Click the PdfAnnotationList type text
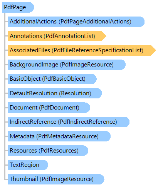163x186 pixels. (69, 36)
